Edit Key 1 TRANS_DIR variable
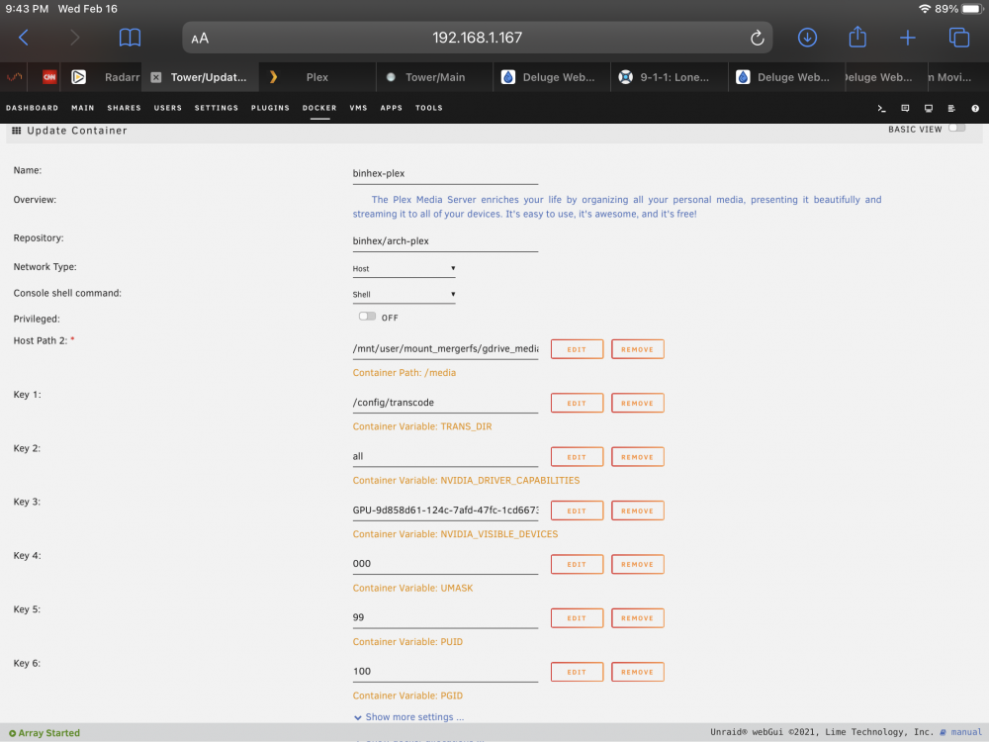 click(578, 404)
